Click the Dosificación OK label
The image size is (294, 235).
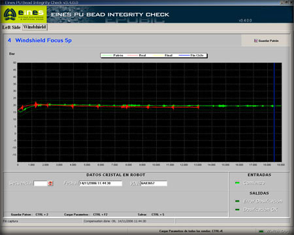pos(261,210)
